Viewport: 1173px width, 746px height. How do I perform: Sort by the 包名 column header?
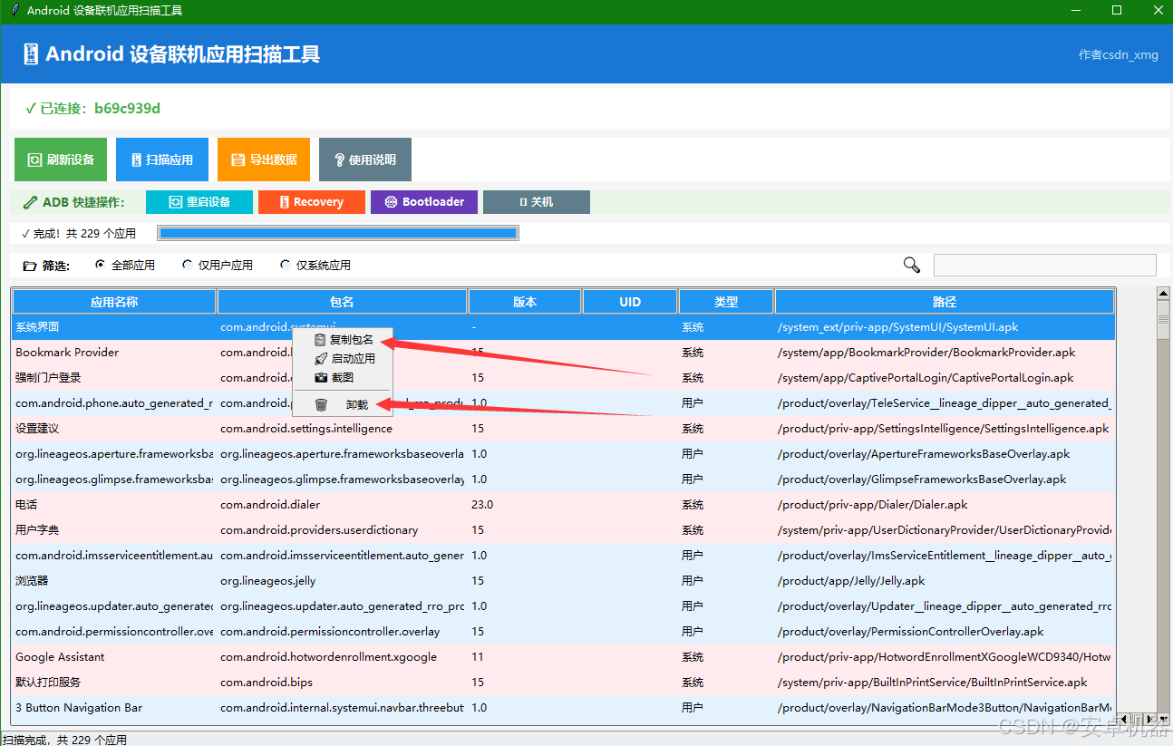click(343, 302)
